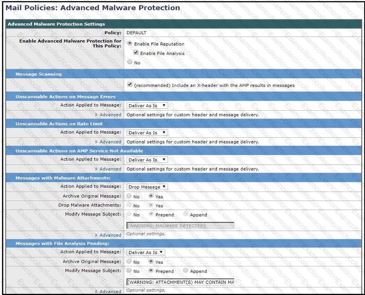Viewport: 365px width, 295px height.
Task: Set Archive Original Message to No for malware attachments
Action: 129,196
